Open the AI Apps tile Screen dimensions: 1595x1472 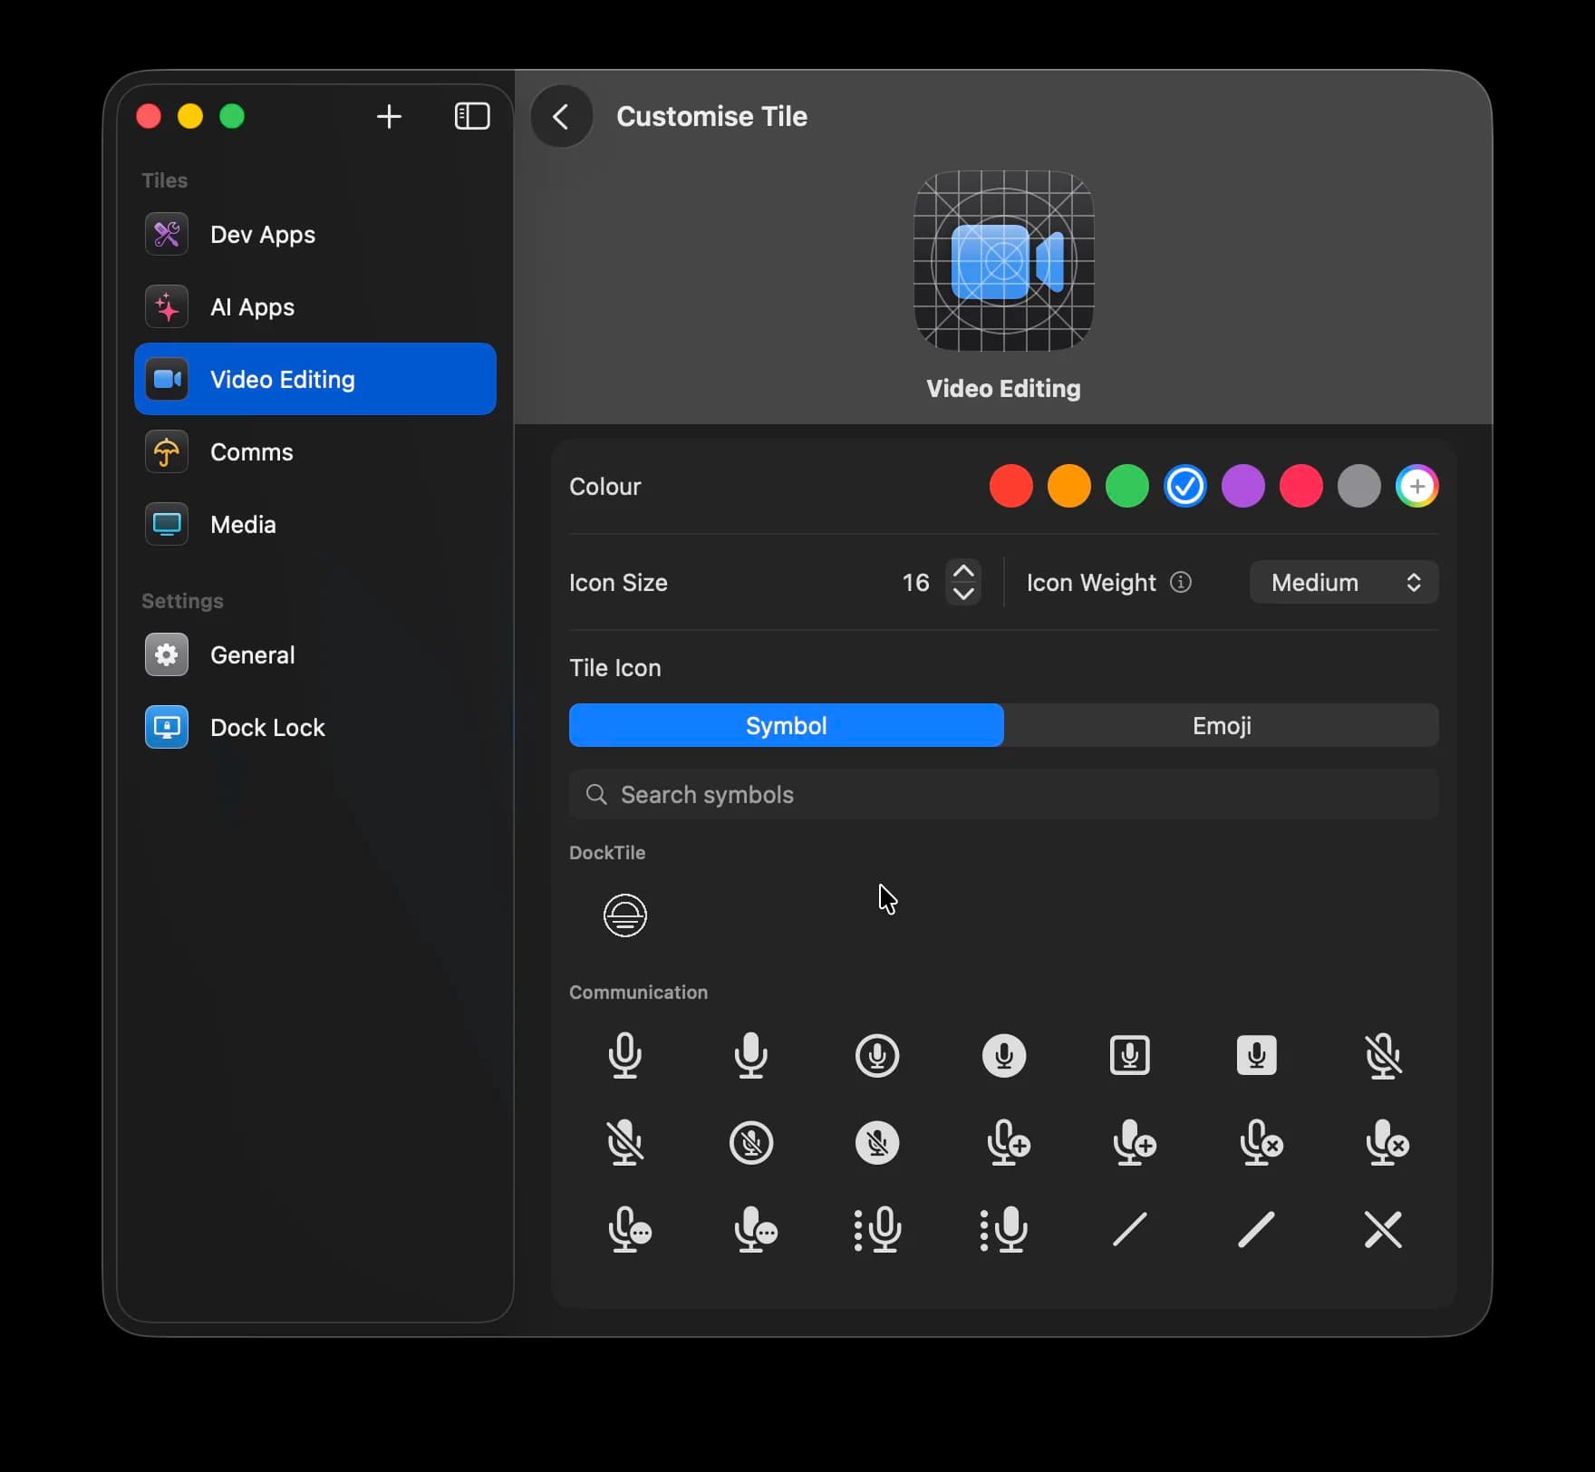[x=315, y=306]
